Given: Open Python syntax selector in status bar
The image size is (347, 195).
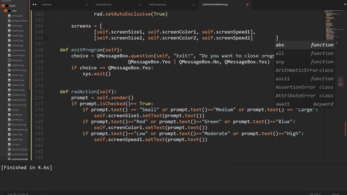Looking at the screenshot, I should [x=336, y=194].
